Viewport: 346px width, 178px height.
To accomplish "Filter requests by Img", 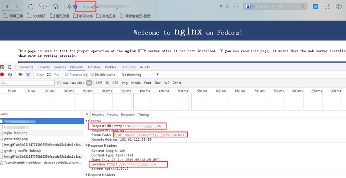I will (125, 83).
